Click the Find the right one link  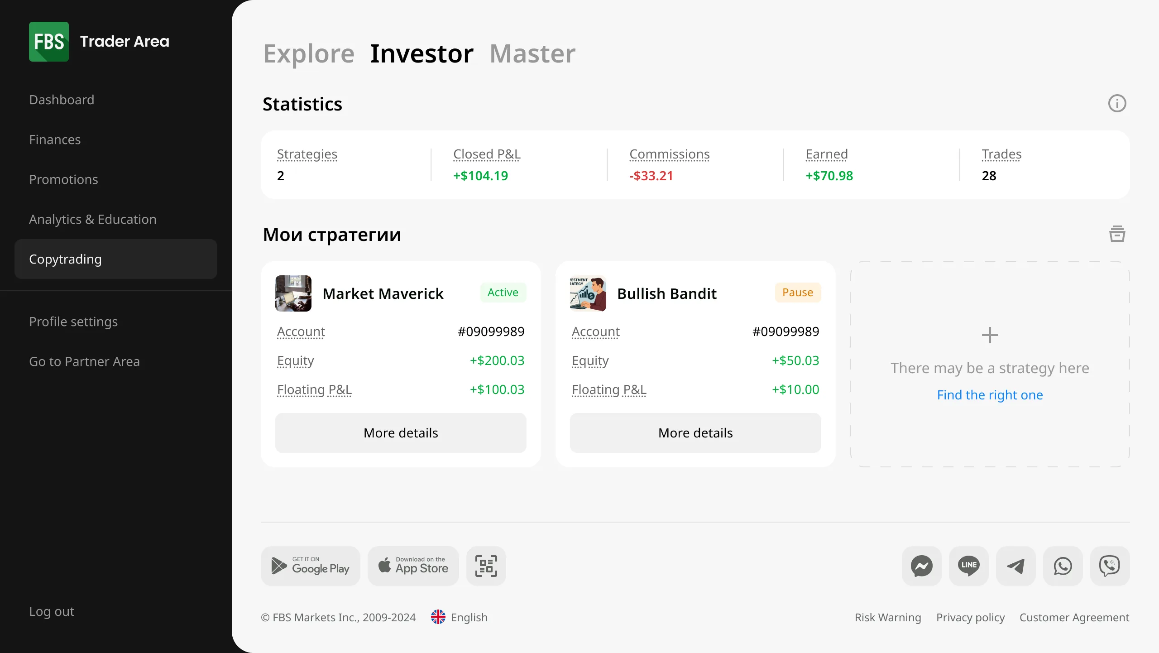tap(990, 395)
